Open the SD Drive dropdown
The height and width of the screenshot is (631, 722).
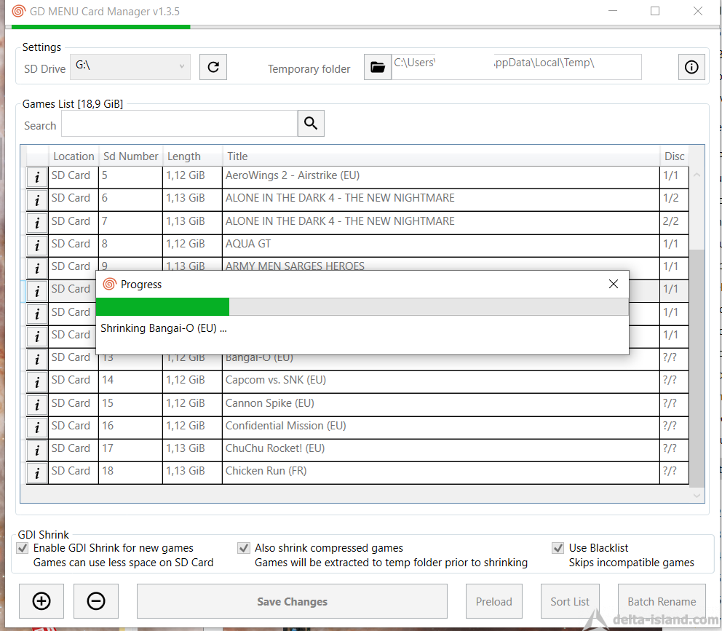pyautogui.click(x=130, y=67)
